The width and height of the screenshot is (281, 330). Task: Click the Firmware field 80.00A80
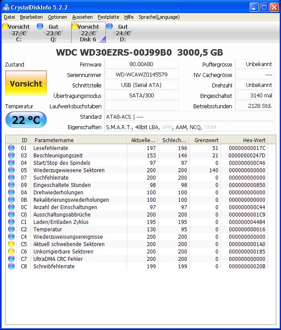point(142,64)
